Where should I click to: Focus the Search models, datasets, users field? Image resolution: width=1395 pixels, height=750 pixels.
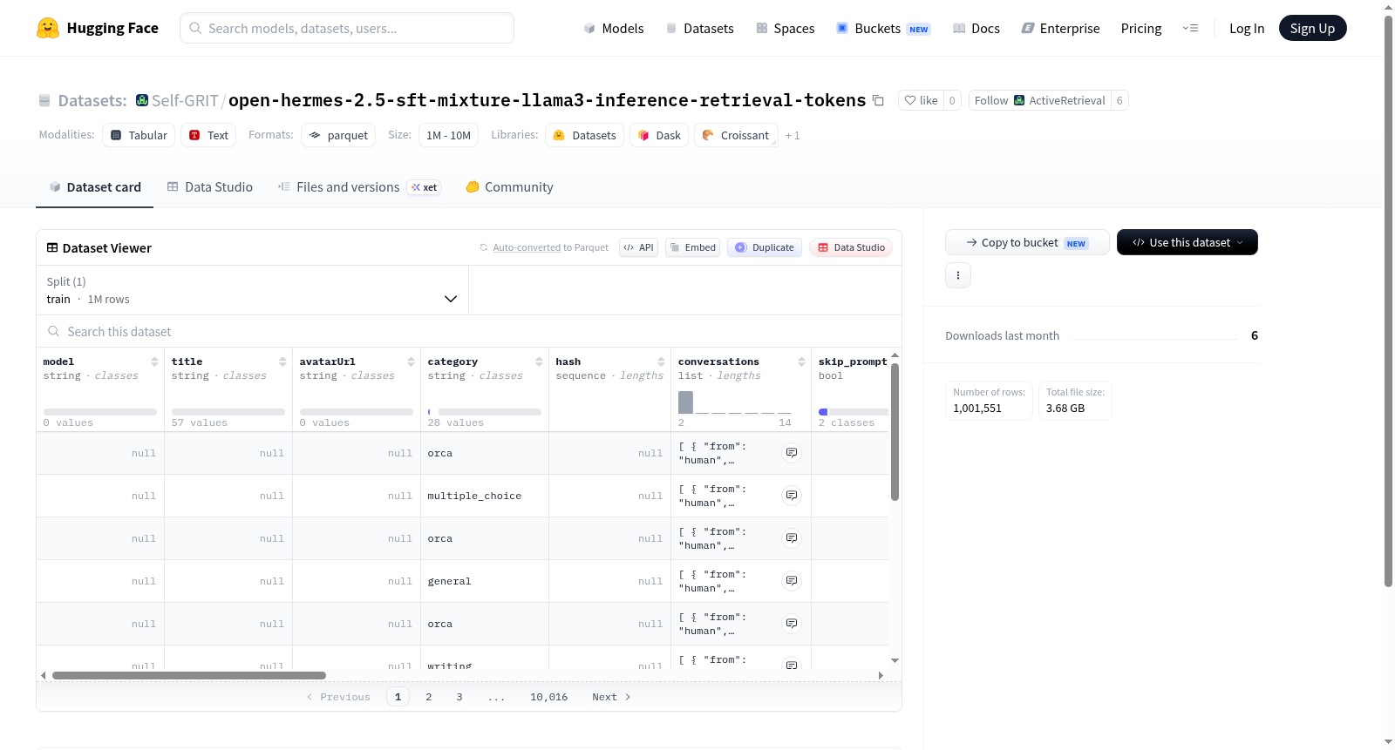pyautogui.click(x=347, y=28)
